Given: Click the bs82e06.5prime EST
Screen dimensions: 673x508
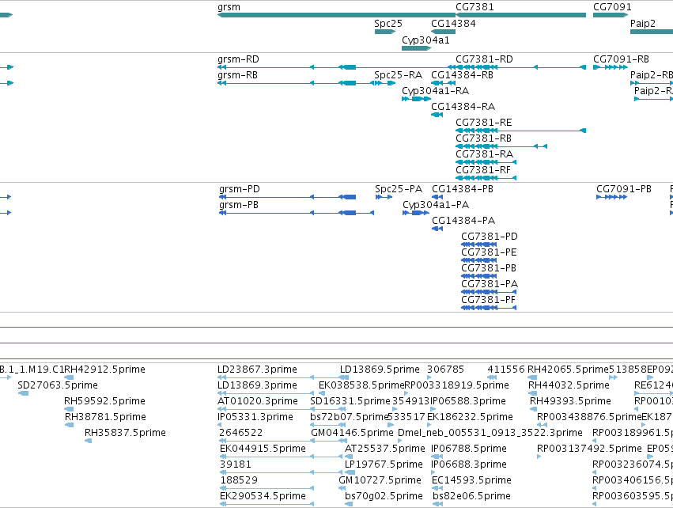Looking at the screenshot, I should [x=438, y=504].
